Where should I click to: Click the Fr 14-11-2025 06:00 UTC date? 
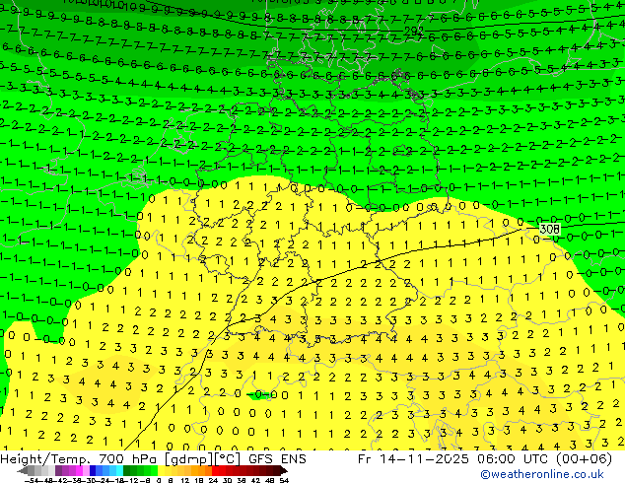coord(455,459)
